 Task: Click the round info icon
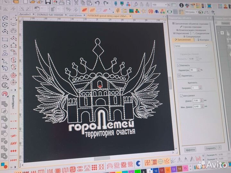181,5
